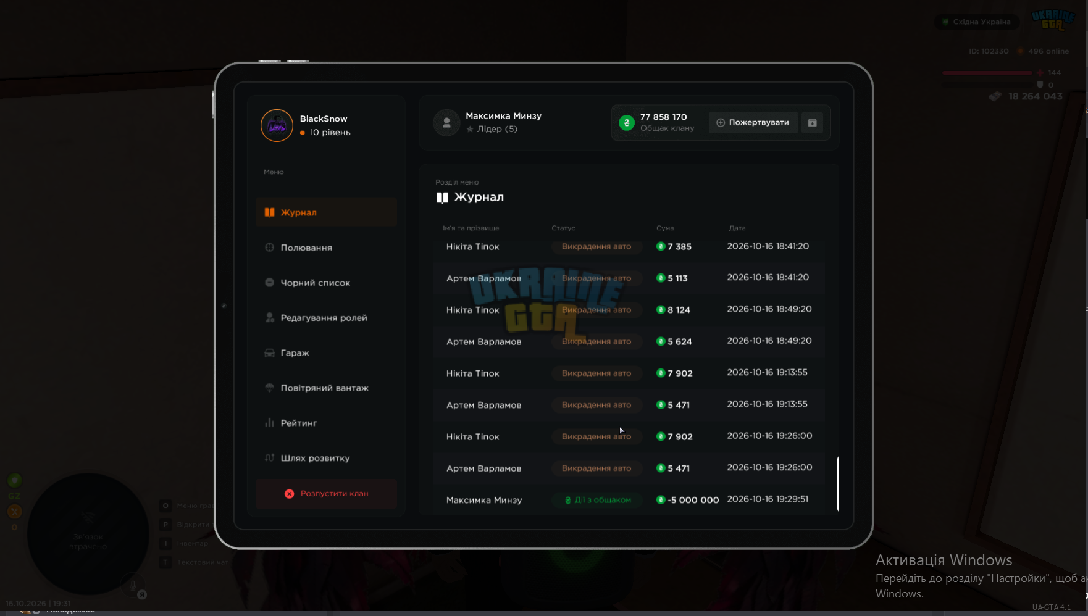This screenshot has width=1088, height=616.
Task: Click the 10 рівень clan level label
Action: click(330, 132)
